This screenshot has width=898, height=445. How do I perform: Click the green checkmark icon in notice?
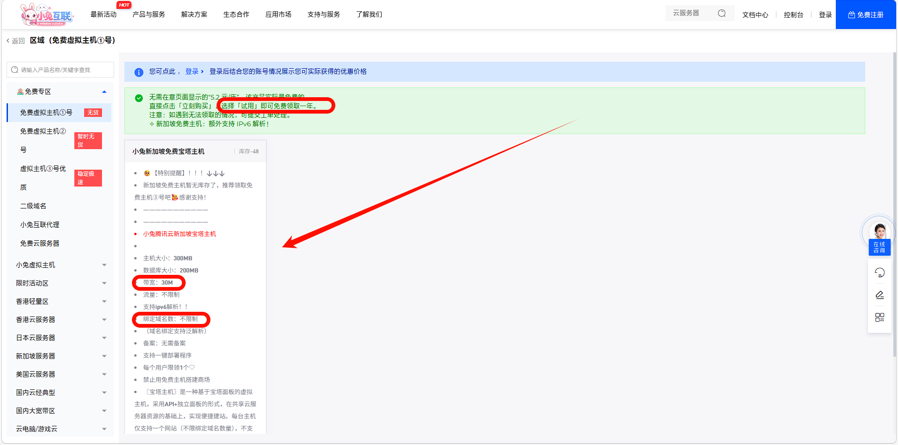pyautogui.click(x=139, y=98)
